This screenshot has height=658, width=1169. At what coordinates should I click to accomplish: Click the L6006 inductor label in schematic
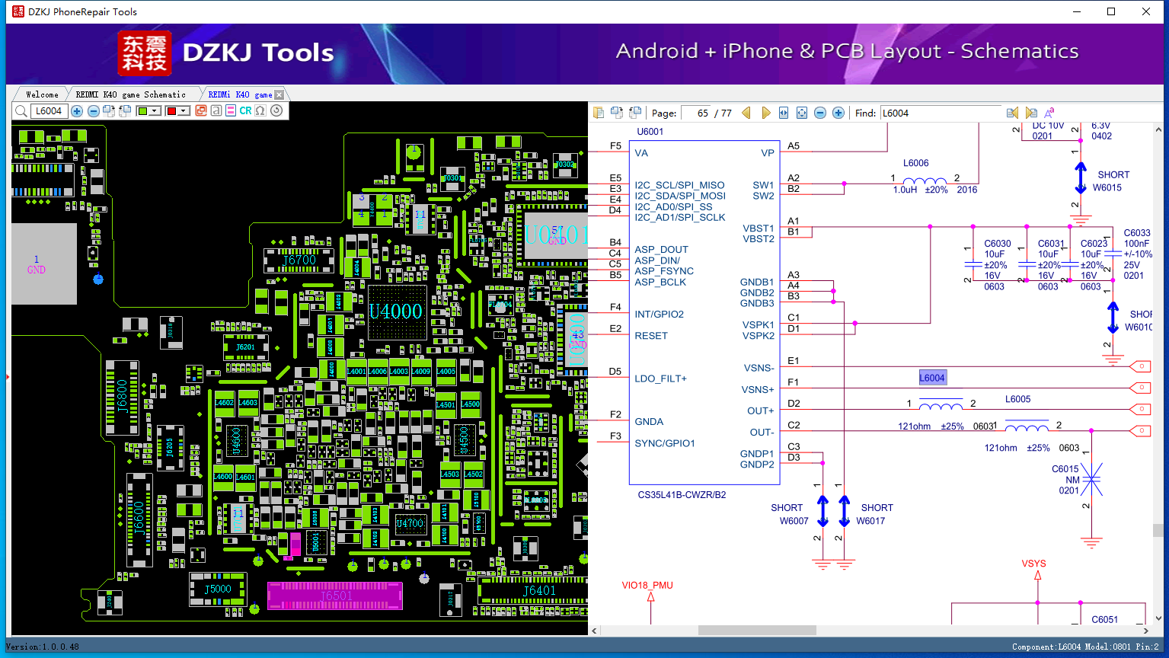coord(916,163)
